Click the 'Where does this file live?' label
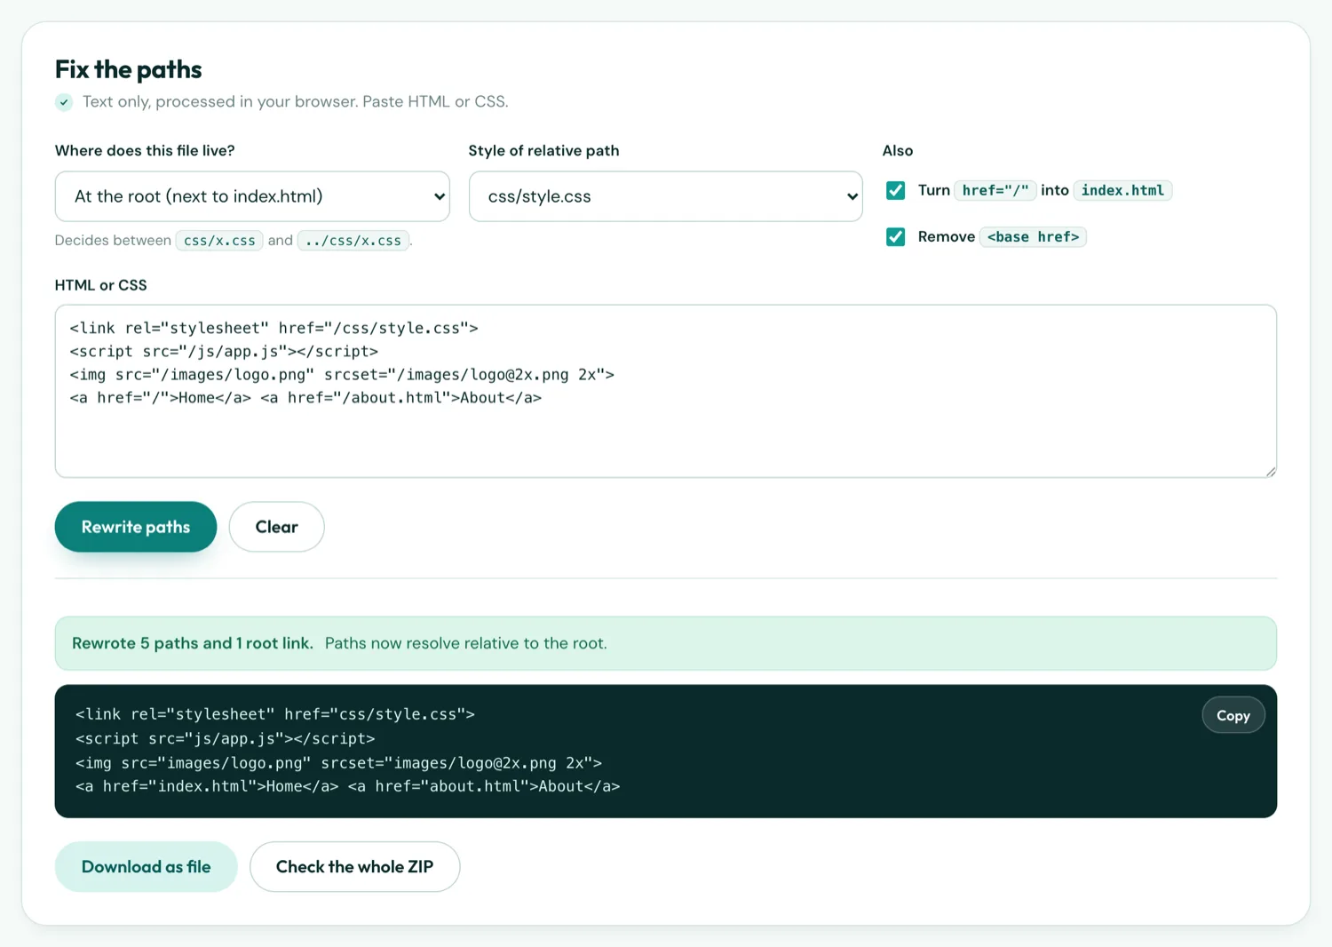The height and width of the screenshot is (947, 1332). pyautogui.click(x=145, y=151)
